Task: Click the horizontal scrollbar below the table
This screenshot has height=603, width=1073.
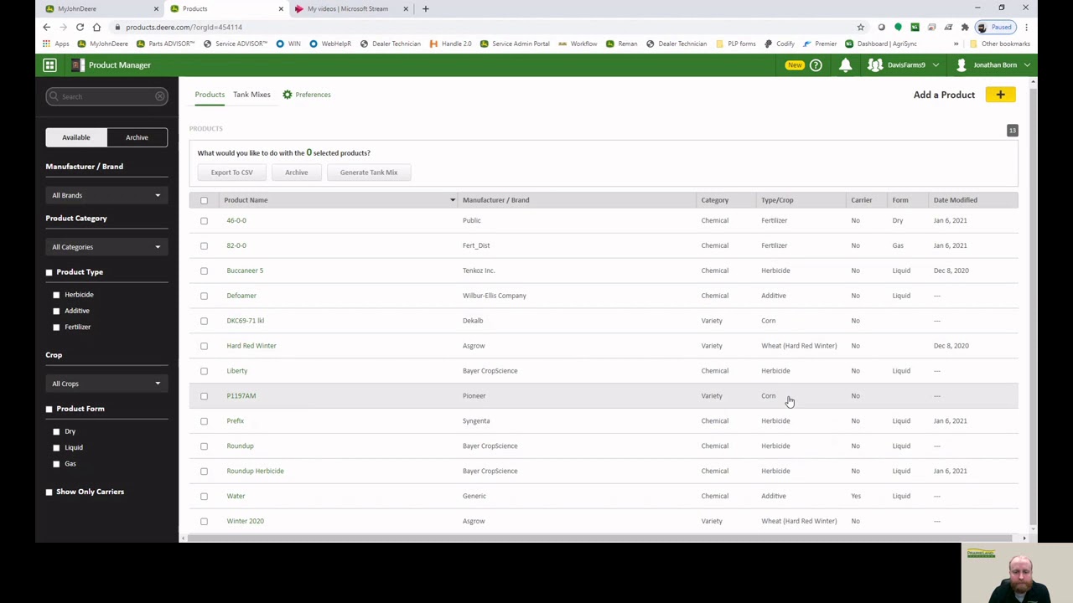Action: point(599,539)
